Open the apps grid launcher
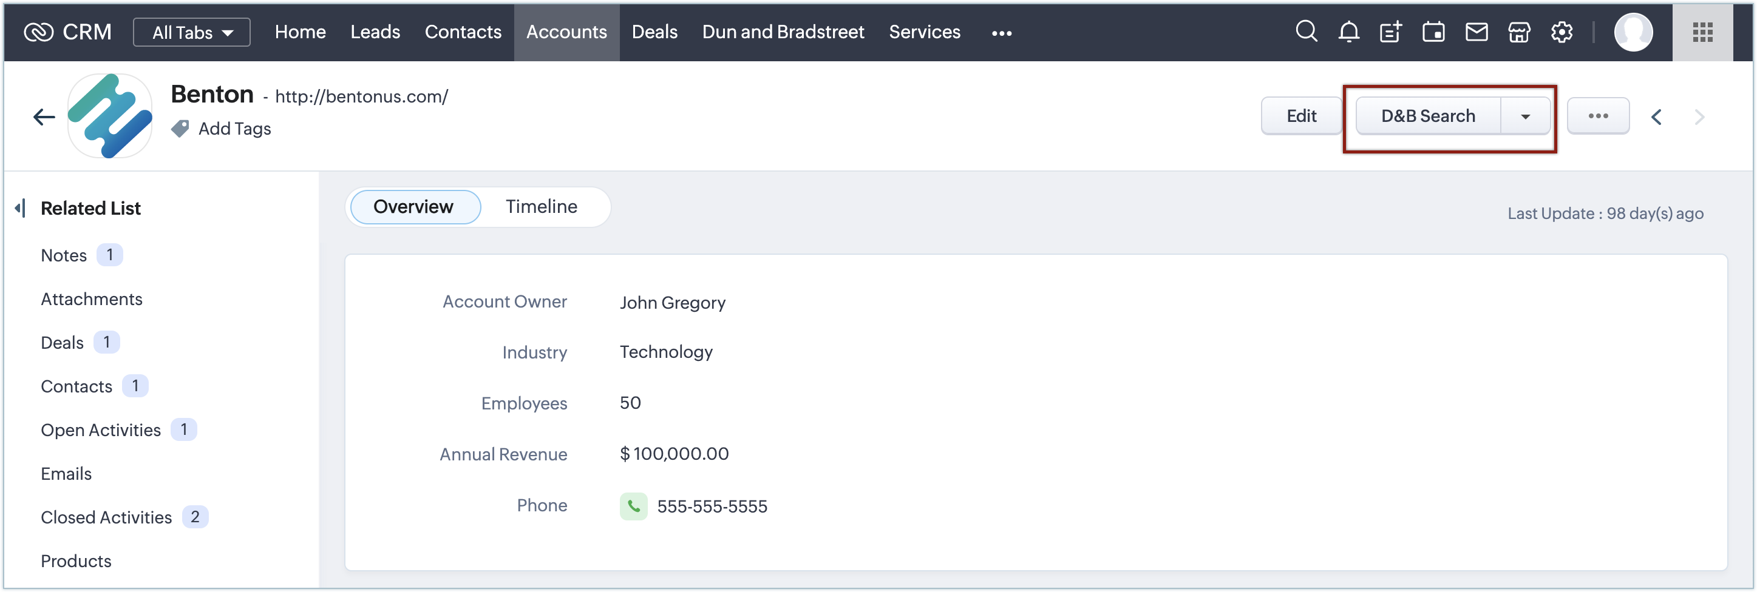 (x=1702, y=32)
